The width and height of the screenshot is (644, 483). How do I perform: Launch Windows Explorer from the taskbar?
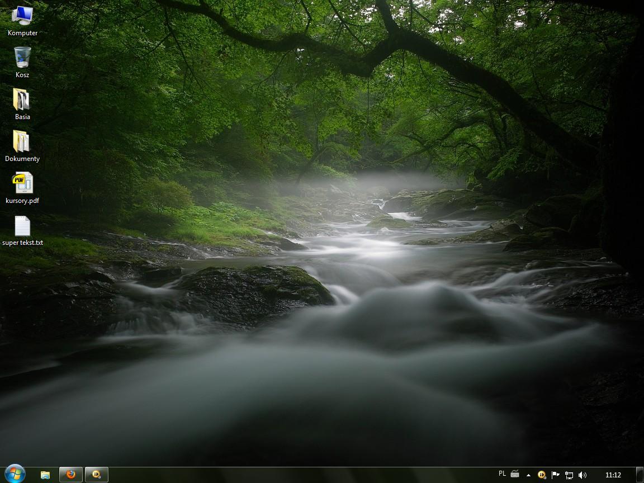pyautogui.click(x=45, y=475)
